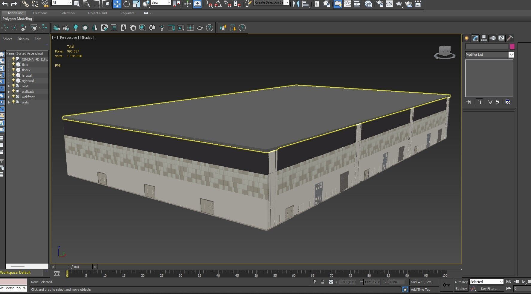Viewport: 531px width, 294px height.
Task: Click the Bind to Space Warp icon
Action: coord(45,4)
